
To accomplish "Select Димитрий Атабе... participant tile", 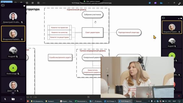I will (13, 16).
